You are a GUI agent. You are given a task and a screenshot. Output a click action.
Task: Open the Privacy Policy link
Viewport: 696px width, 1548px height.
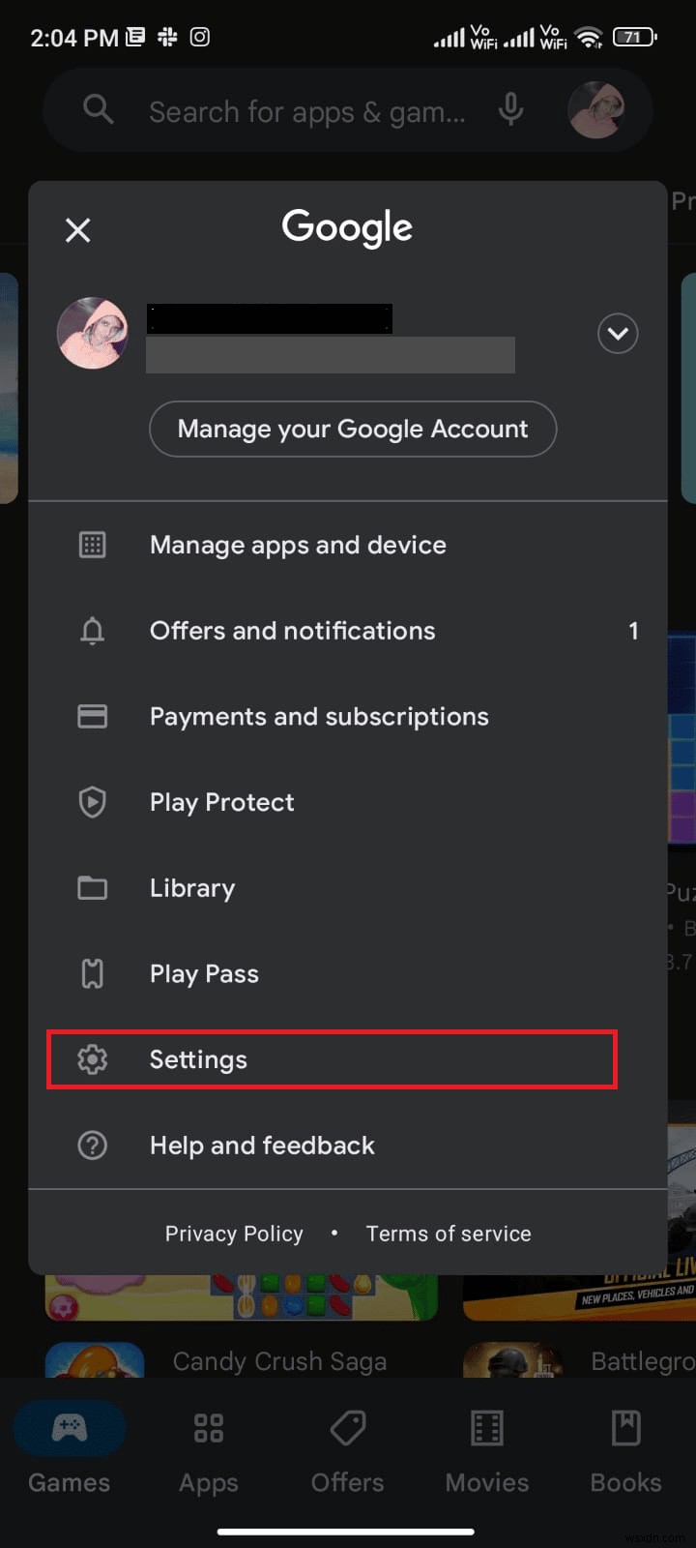point(234,1233)
